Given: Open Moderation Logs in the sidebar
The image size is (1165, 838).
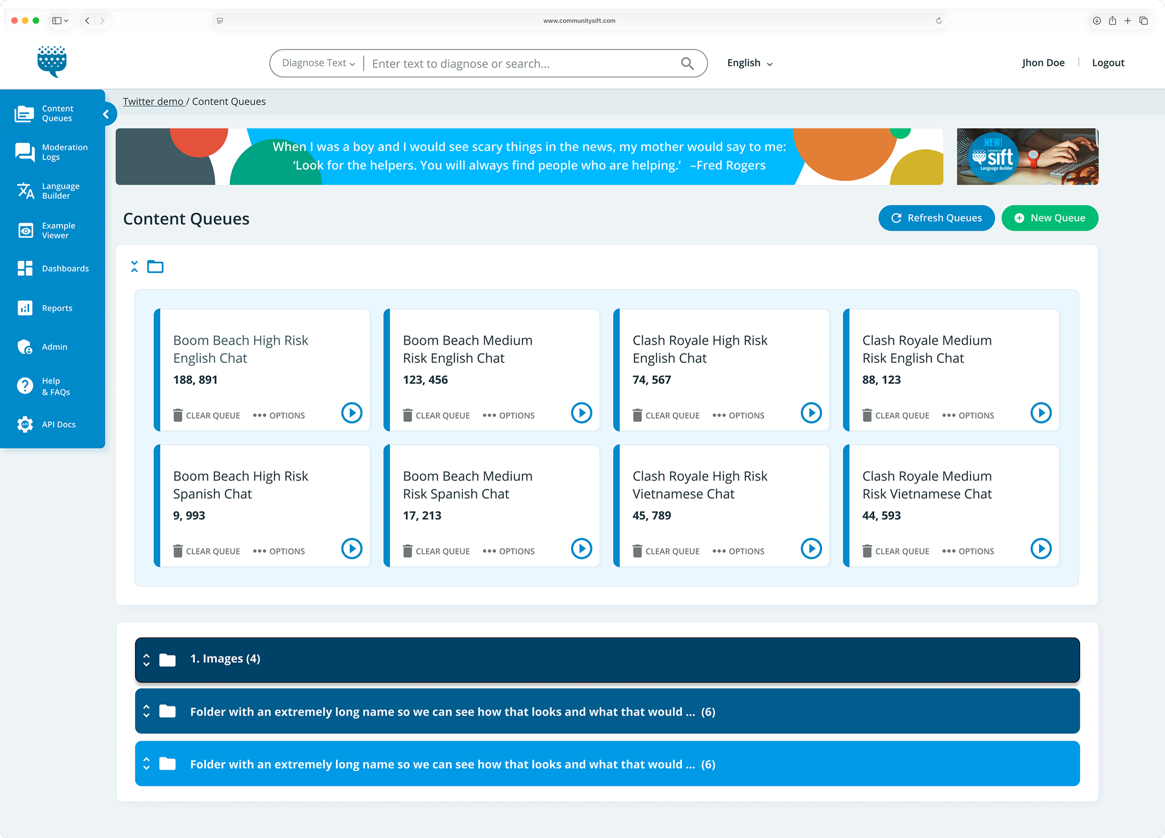Looking at the screenshot, I should click(x=52, y=152).
